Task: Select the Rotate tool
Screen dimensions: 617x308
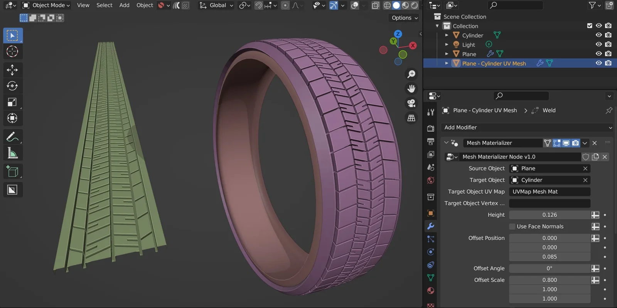Action: 13,86
